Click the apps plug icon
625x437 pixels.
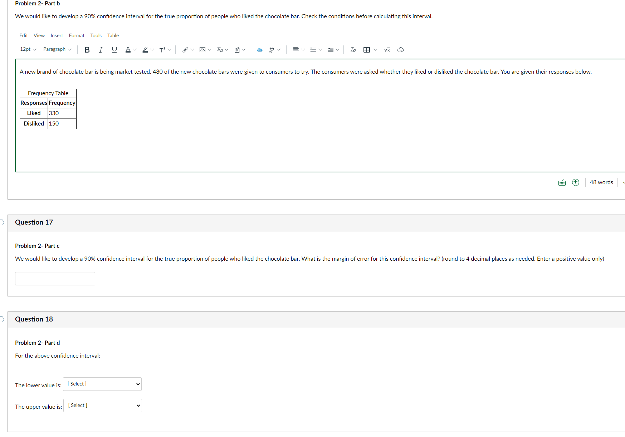pos(272,50)
